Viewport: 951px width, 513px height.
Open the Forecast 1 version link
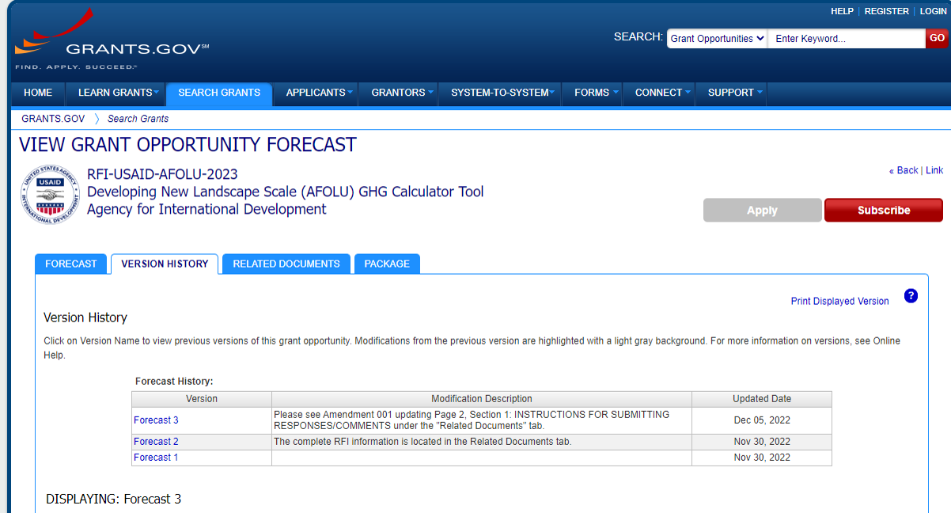156,458
